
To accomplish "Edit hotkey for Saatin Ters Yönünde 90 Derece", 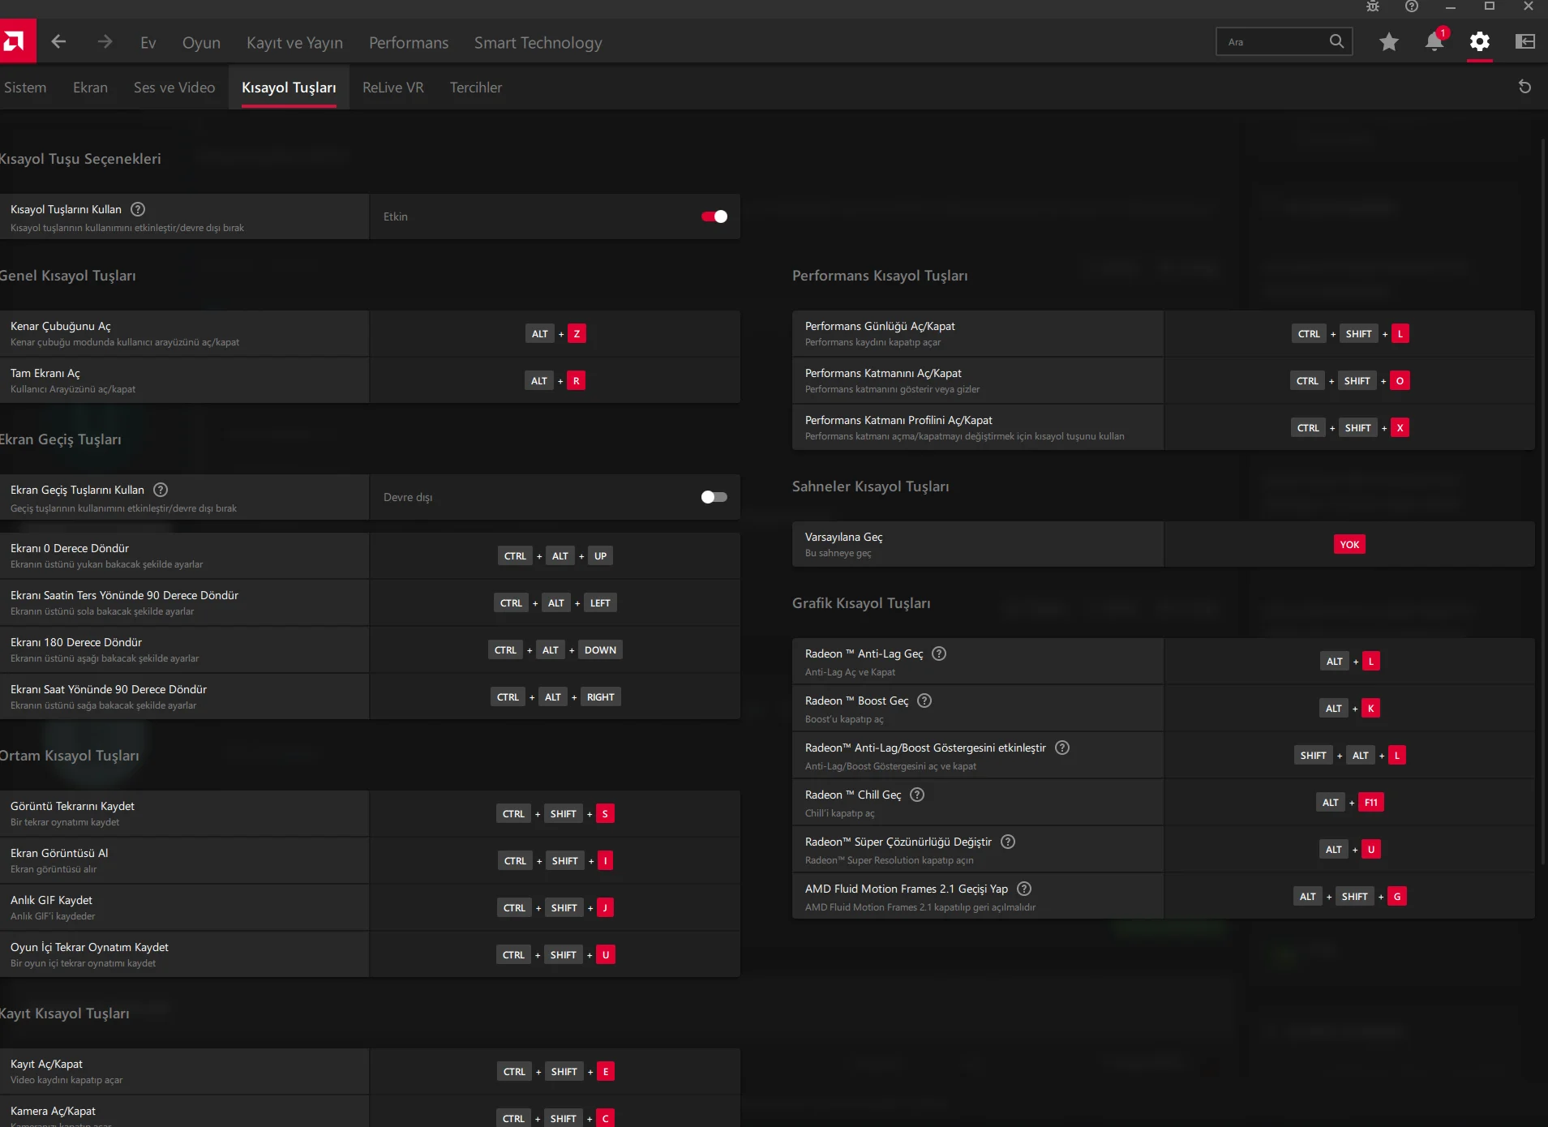I will (555, 603).
